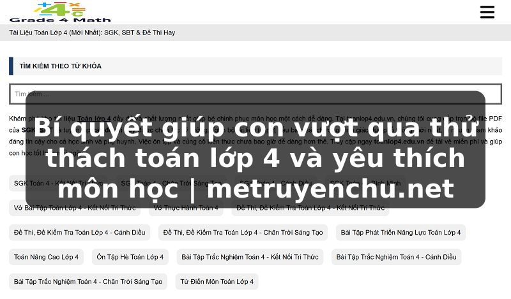Open the Vở Thực Hành Toán 4 tag
Screen dimensions: 511x299
pos(186,208)
